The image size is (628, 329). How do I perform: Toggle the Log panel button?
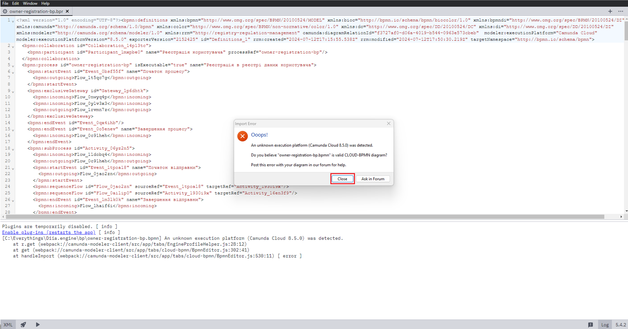point(605,325)
